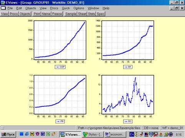Open the Пуск start button
The image size is (185, 138).
point(8,134)
